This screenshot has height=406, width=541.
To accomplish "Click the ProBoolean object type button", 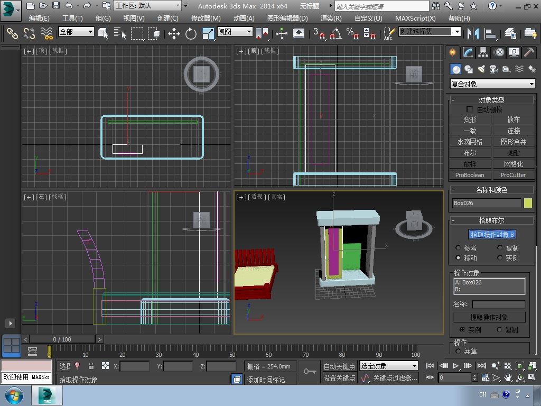I will click(470, 175).
